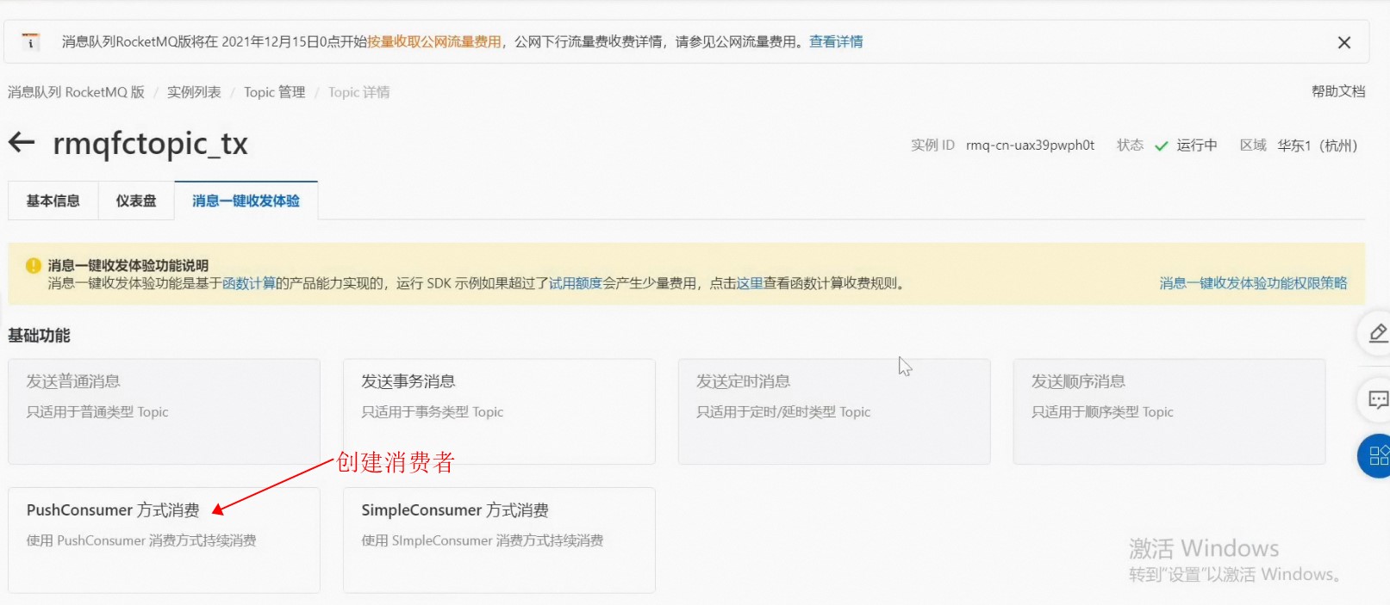Dismiss the public traffic fee notice banner

point(1343,42)
